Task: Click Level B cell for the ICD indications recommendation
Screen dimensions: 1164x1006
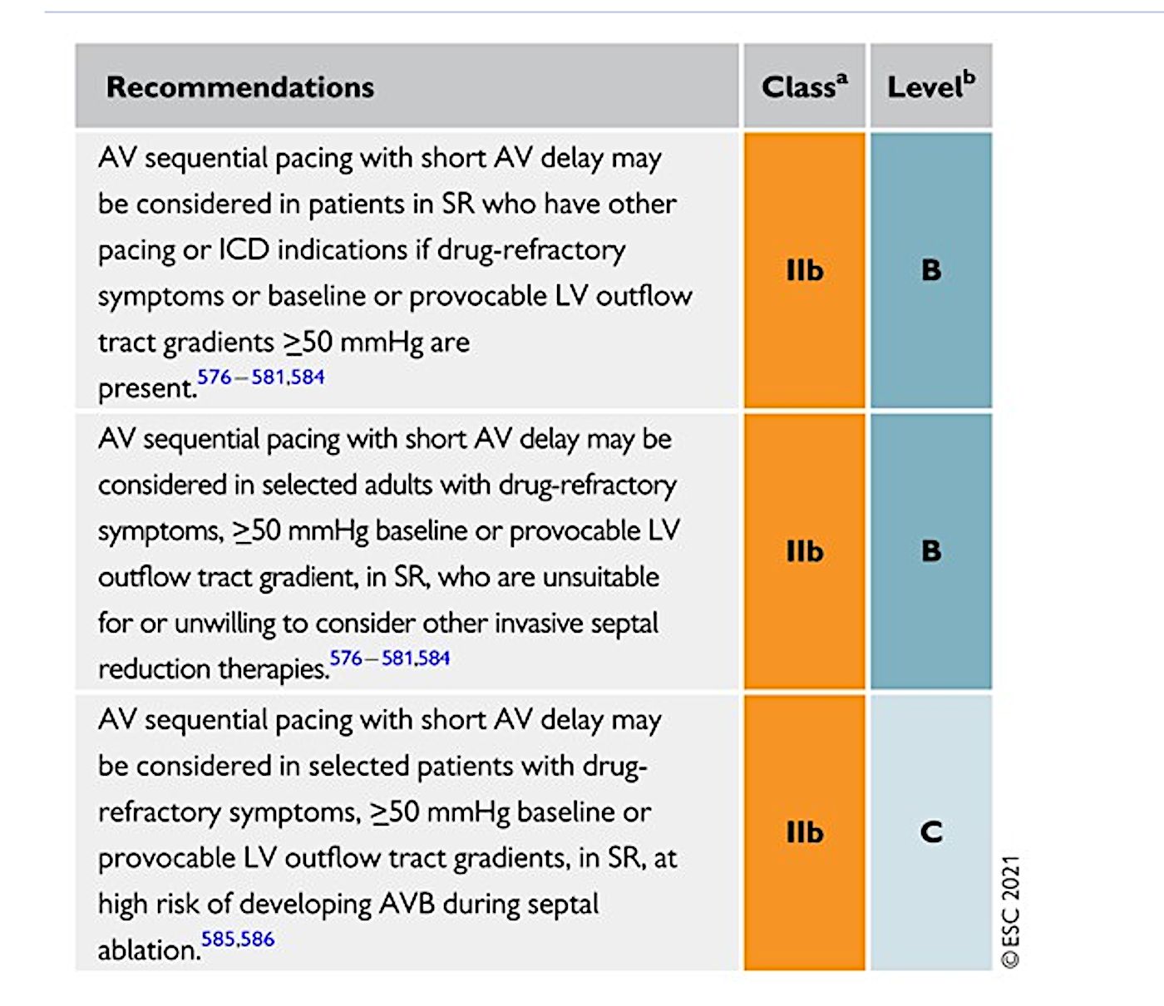Action: pos(931,270)
